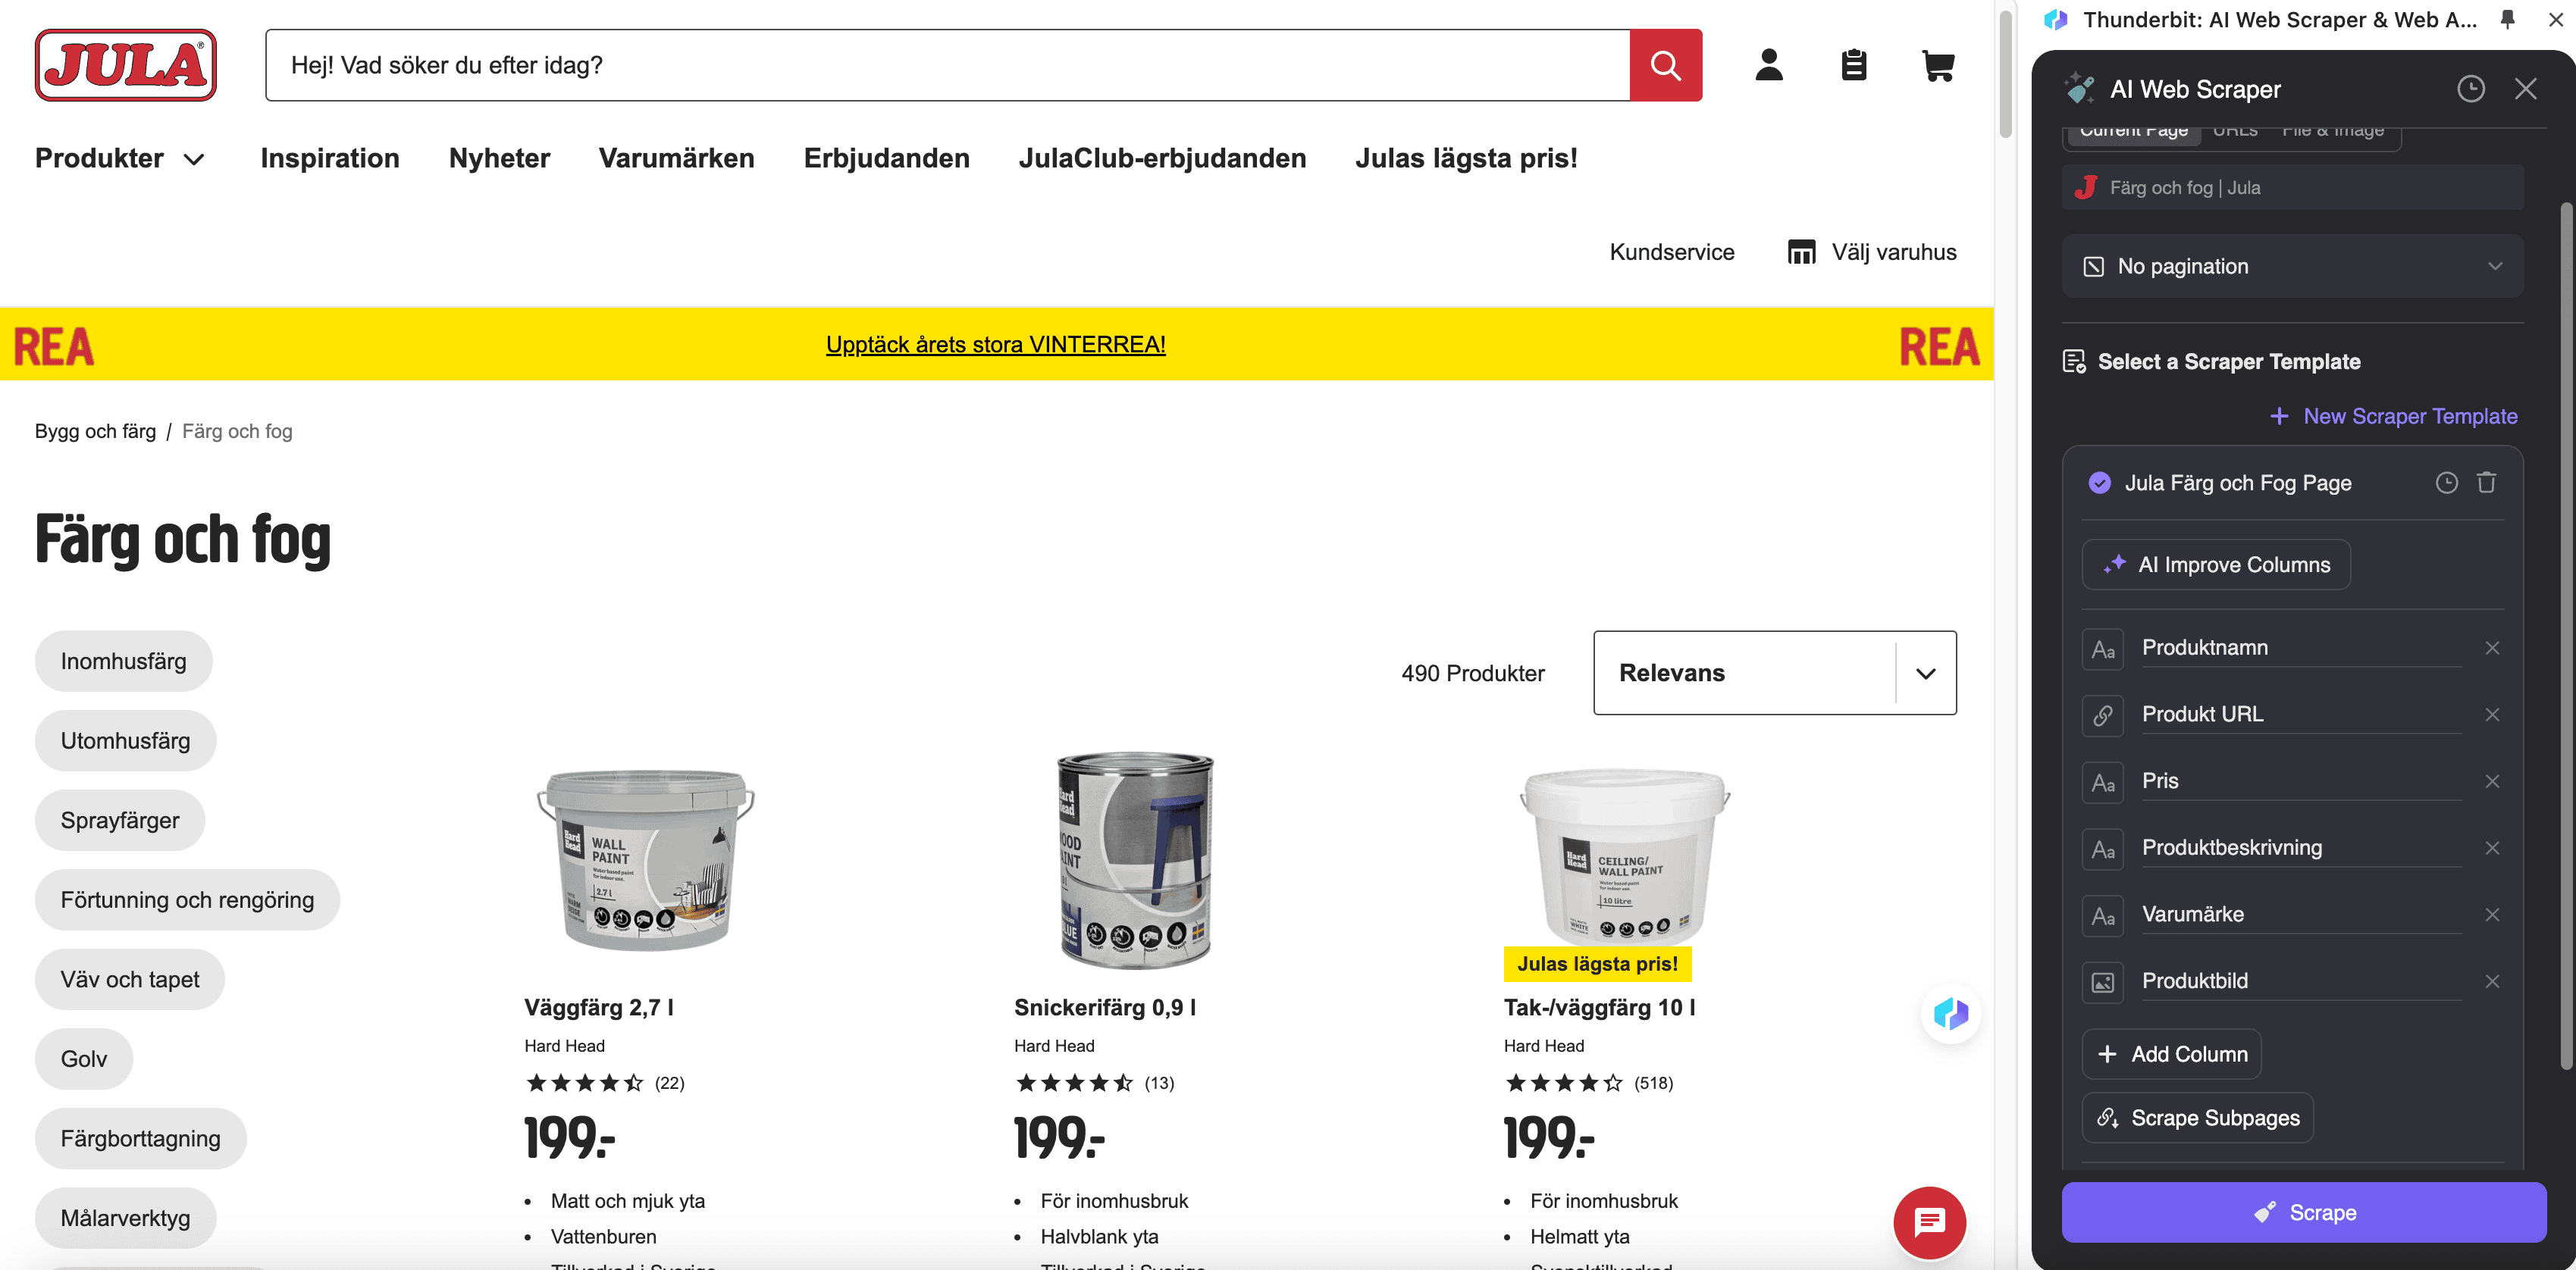
Task: Open the VINTERREA banner link
Action: (995, 344)
